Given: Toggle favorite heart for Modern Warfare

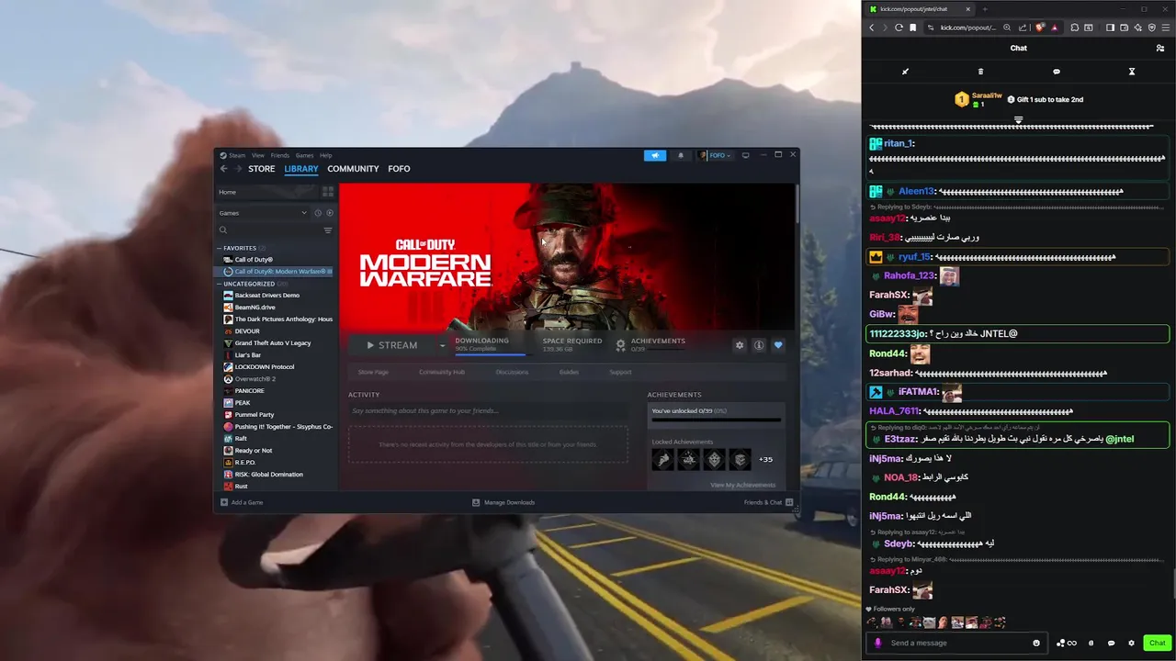Looking at the screenshot, I should (x=778, y=345).
